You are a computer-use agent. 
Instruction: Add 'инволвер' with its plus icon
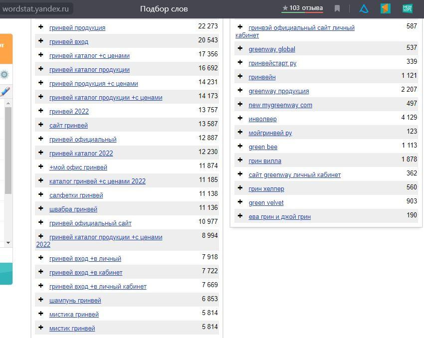click(x=240, y=119)
